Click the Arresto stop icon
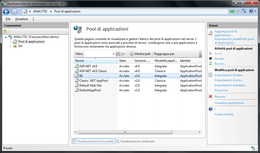 pos(210,59)
